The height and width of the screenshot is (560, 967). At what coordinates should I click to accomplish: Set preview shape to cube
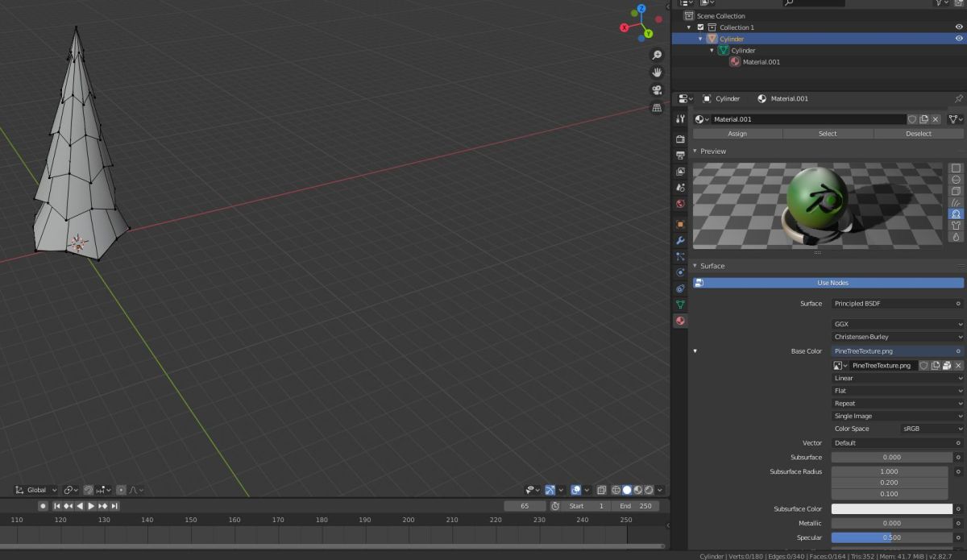[957, 191]
